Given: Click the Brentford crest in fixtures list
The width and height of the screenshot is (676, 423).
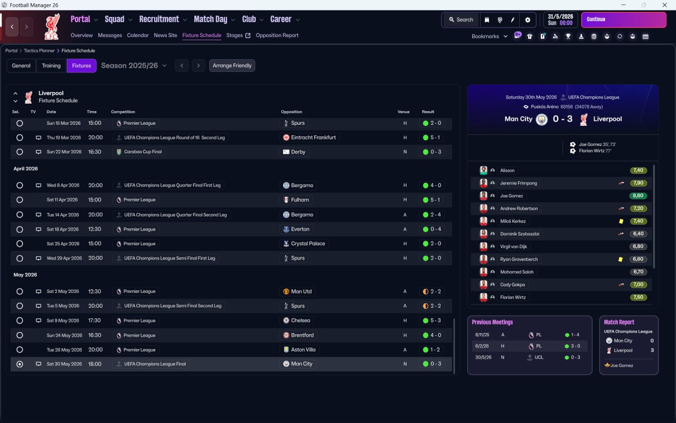Looking at the screenshot, I should pos(286,335).
